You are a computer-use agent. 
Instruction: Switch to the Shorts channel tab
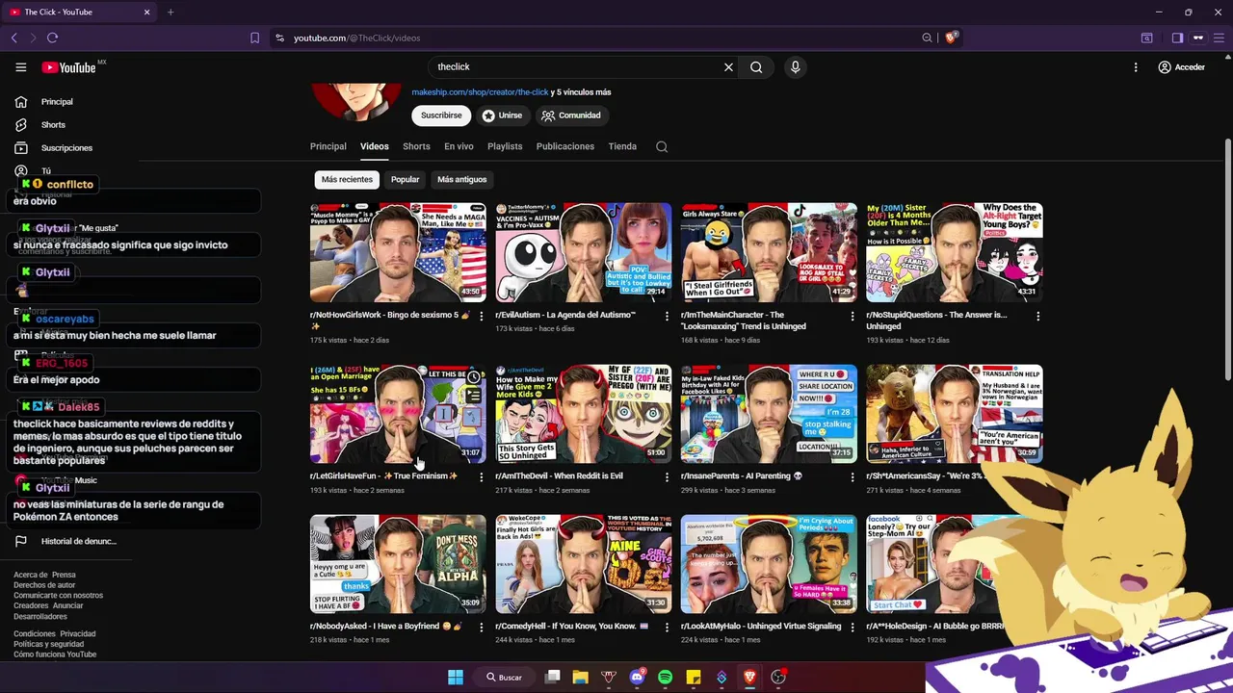(416, 146)
